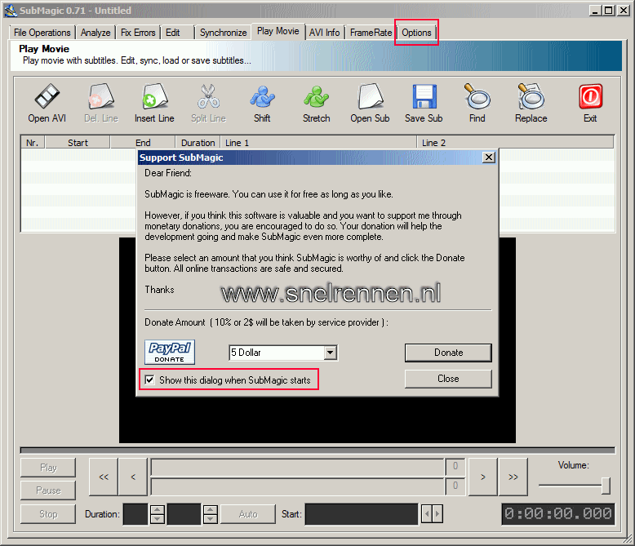
Task: Click Start field right arrow
Action: point(437,514)
